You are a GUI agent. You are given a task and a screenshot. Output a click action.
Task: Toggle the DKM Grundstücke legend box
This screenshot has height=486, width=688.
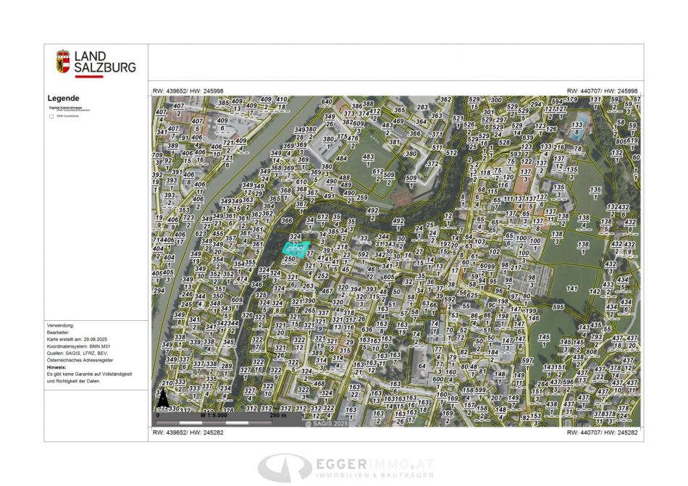coord(51,115)
